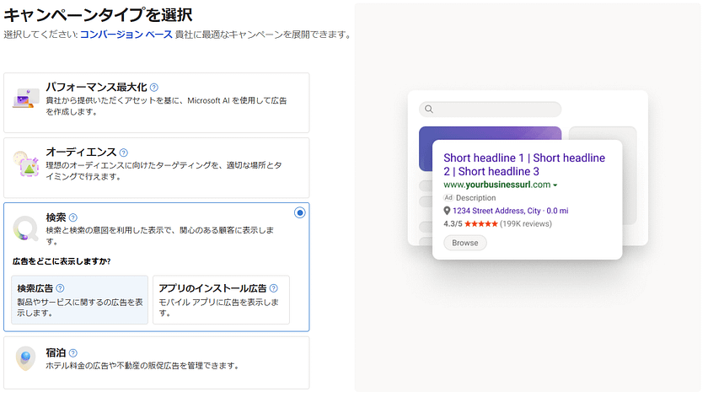Choose the 検索広告 ad option card

79,300
